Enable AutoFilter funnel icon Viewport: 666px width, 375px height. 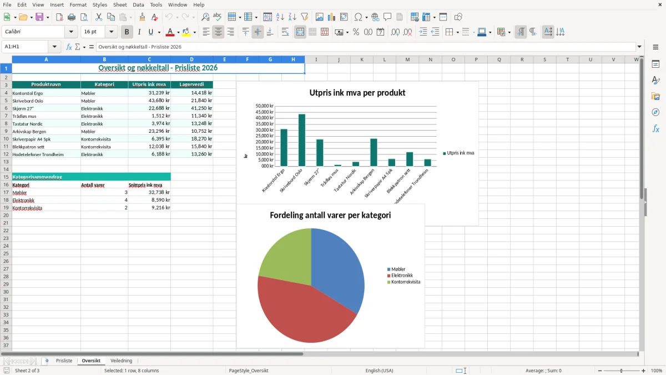(305, 17)
